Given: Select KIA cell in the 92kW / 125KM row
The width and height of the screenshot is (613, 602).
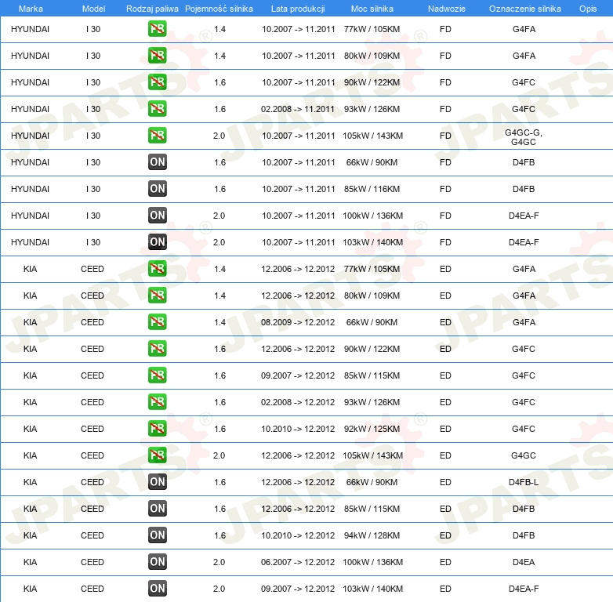Looking at the screenshot, I should [30, 429].
